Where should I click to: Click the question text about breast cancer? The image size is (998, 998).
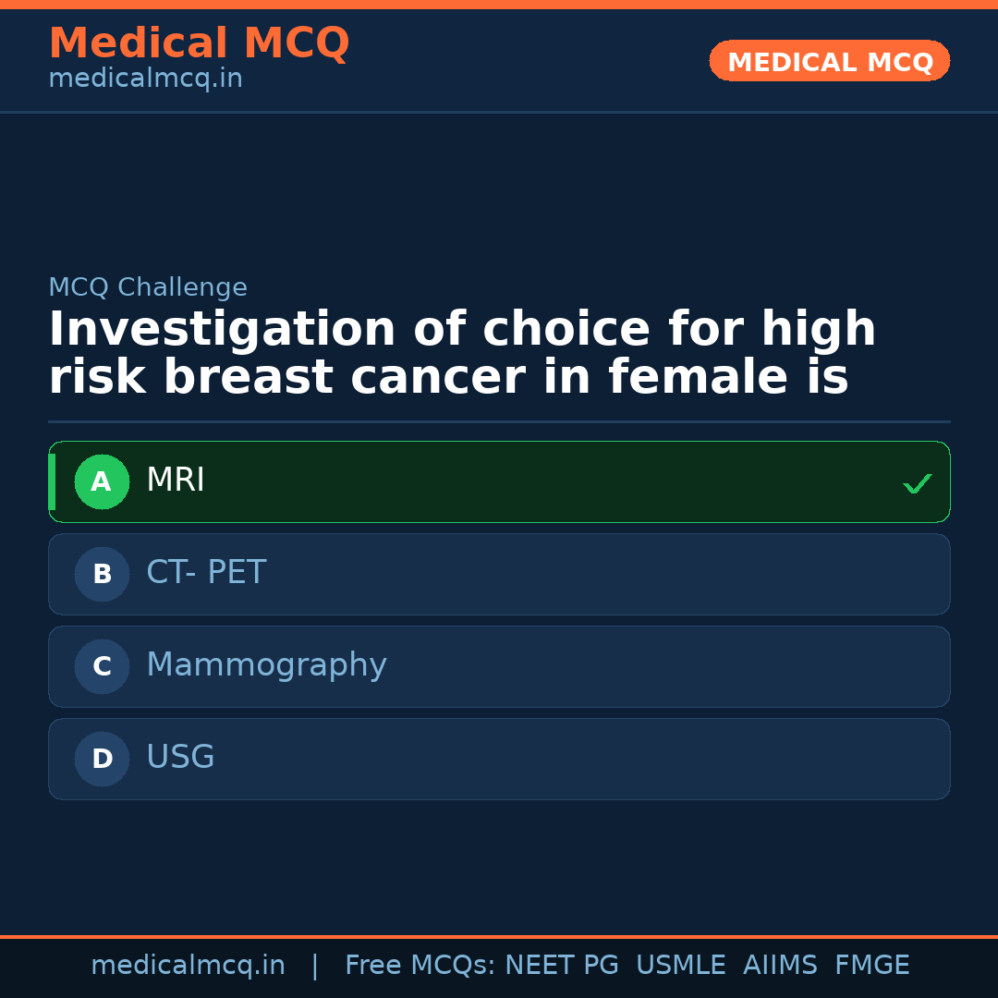click(x=462, y=351)
